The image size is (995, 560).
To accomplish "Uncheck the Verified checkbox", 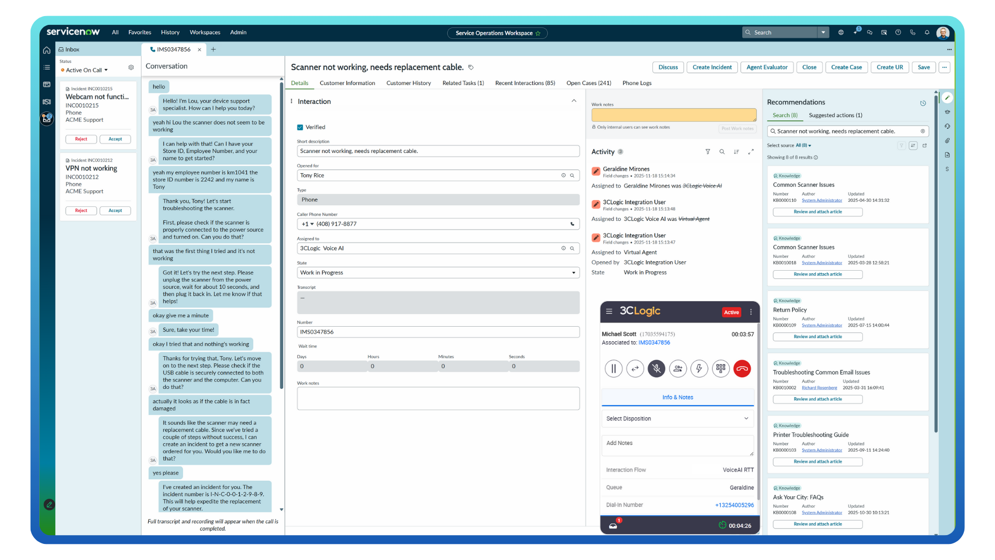I will click(300, 127).
